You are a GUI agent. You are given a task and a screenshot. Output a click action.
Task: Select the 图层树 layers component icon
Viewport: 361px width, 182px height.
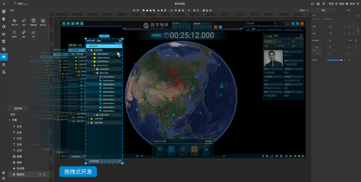[14, 32]
